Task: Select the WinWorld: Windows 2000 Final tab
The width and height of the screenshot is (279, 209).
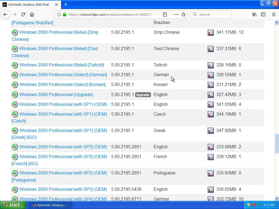Action: coord(31,5)
